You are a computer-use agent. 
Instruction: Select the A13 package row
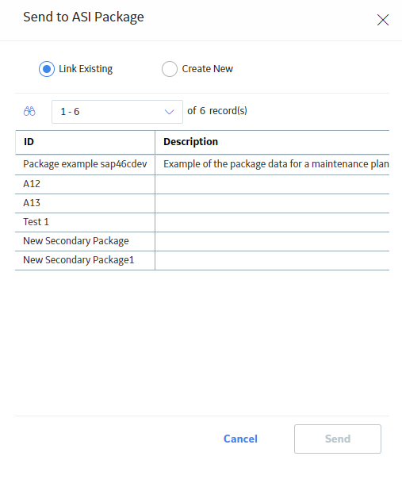[202, 203]
